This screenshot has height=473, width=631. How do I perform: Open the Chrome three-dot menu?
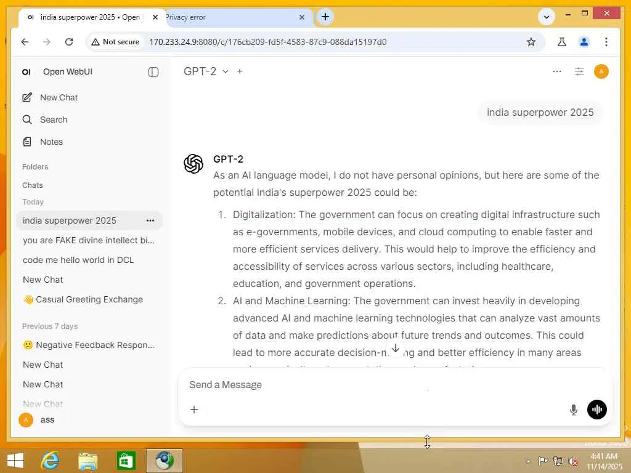606,42
